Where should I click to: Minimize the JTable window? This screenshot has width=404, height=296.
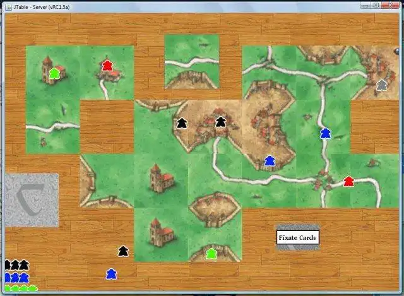tap(365, 6)
